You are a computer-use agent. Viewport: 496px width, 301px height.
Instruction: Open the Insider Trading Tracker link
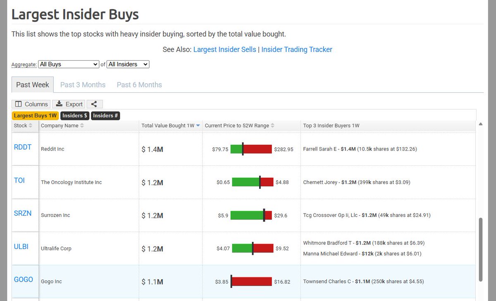tap(297, 49)
